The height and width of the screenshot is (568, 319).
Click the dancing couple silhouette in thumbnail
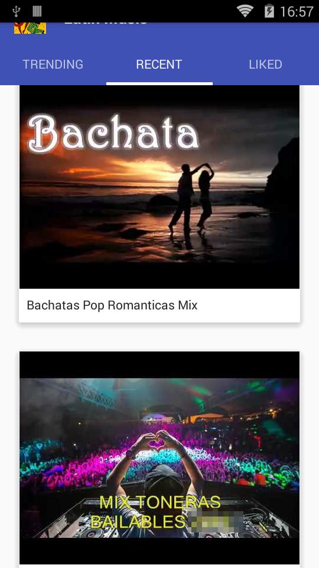[x=191, y=198]
